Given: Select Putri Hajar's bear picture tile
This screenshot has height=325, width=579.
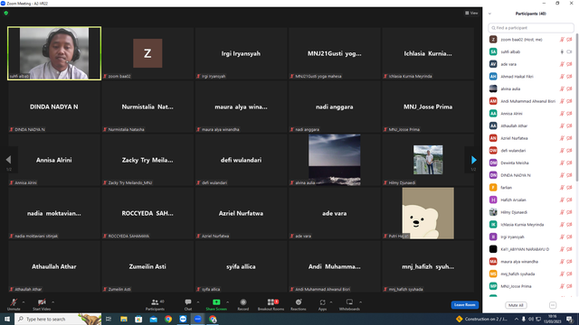Looking at the screenshot, I should (428, 213).
